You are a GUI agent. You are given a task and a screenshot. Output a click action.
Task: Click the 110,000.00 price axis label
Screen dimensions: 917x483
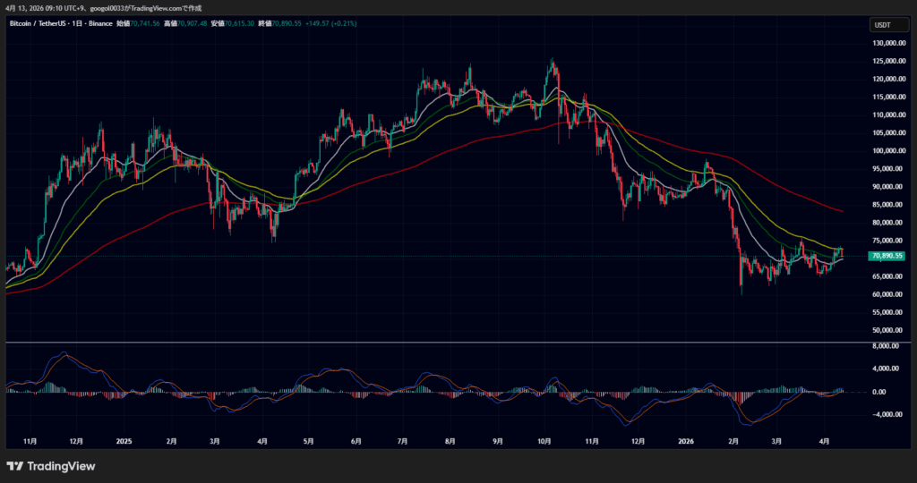pos(888,115)
